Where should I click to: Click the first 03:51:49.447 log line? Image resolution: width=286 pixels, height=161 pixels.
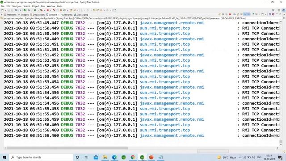(x=142, y=23)
